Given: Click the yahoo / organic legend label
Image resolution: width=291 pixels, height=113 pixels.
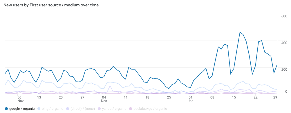Looking at the screenshot, I should [x=114, y=109].
